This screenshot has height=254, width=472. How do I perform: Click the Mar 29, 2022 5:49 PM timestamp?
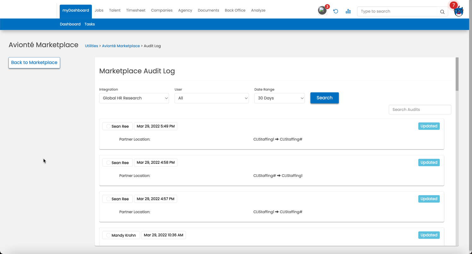156,126
